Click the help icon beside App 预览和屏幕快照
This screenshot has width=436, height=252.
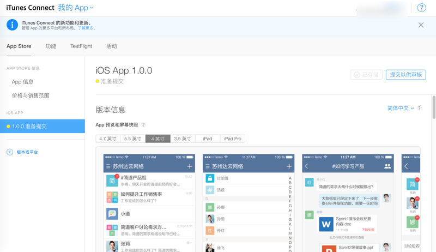coord(143,125)
